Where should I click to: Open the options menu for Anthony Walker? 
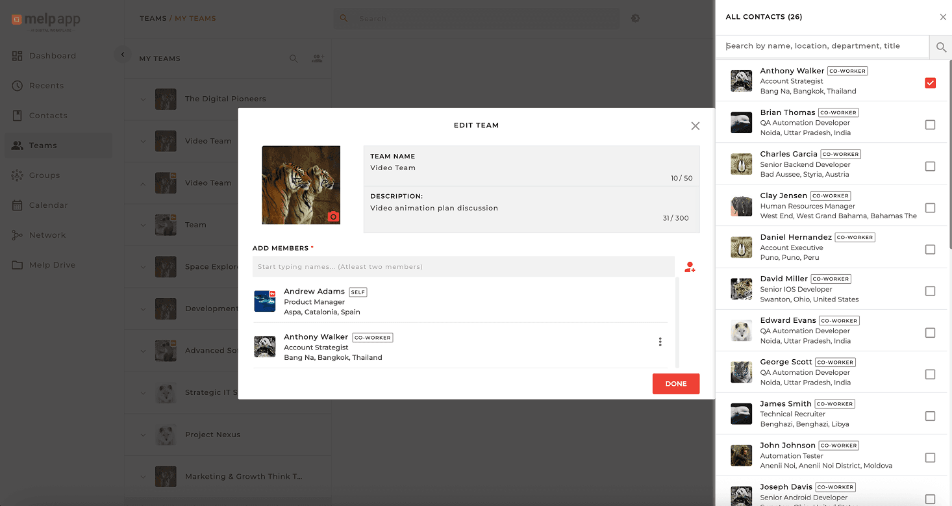click(x=660, y=341)
